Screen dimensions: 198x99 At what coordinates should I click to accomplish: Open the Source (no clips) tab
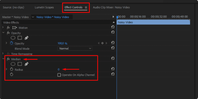tap(13, 7)
